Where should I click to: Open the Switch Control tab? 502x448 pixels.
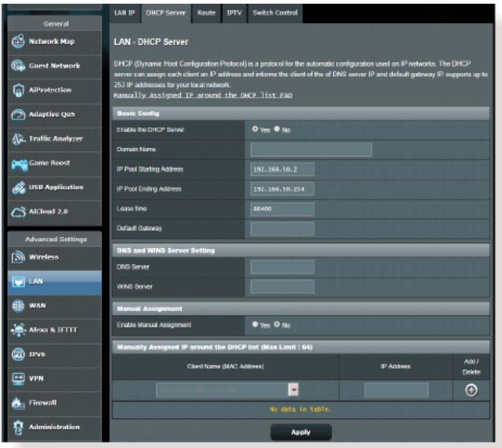[274, 13]
